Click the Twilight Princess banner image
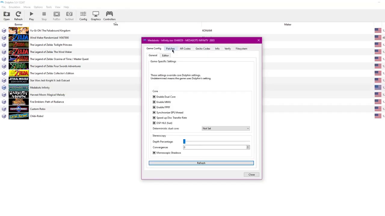Screen dimensions: 385x216 pyautogui.click(x=19, y=45)
